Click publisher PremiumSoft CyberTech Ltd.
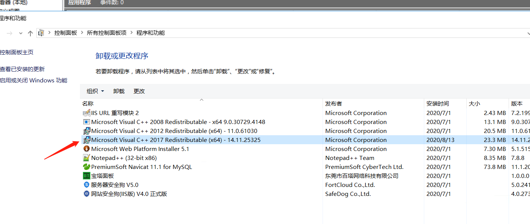This screenshot has height=224, width=530. [x=364, y=167]
